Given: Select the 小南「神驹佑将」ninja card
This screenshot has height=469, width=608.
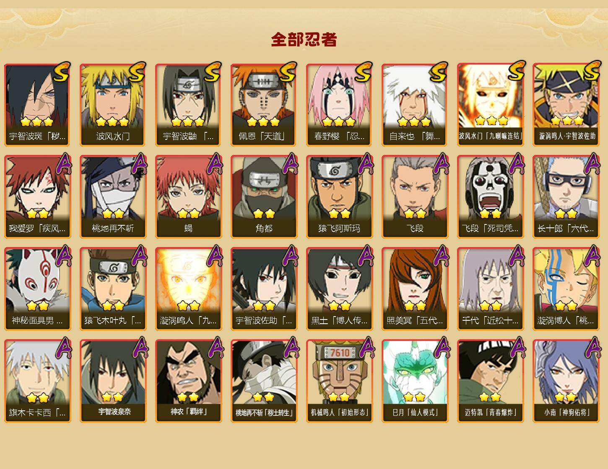Looking at the screenshot, I should (566, 381).
